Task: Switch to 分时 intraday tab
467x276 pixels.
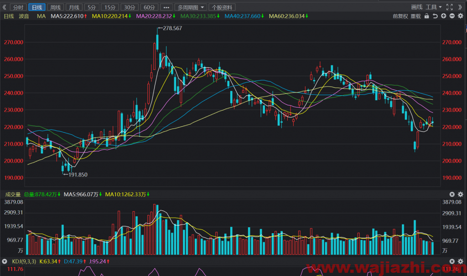Action: pos(18,7)
